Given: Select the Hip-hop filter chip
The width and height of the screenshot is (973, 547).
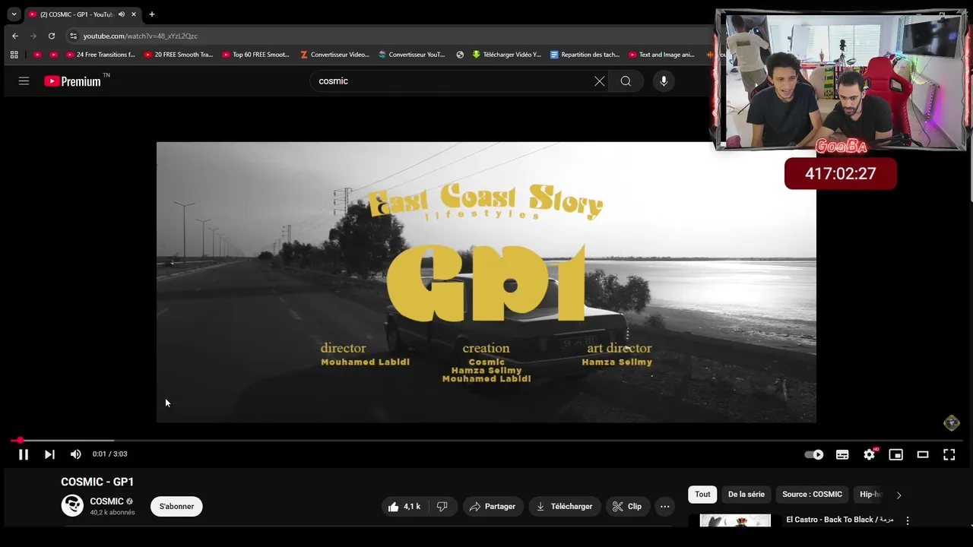Looking at the screenshot, I should (x=870, y=495).
